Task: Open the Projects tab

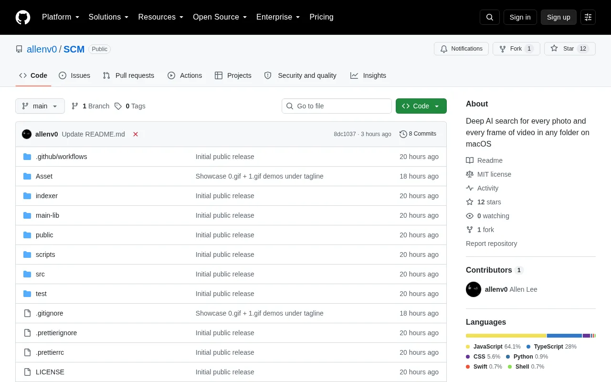Action: tap(233, 75)
